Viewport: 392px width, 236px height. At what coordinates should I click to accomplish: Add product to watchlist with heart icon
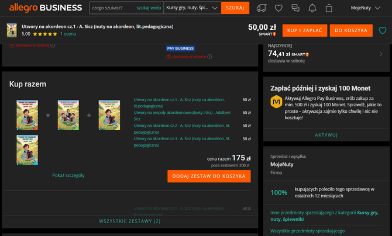coord(383,30)
